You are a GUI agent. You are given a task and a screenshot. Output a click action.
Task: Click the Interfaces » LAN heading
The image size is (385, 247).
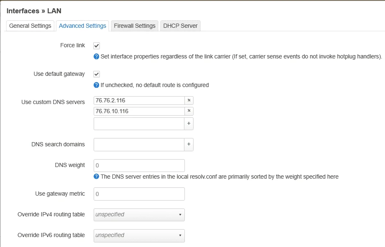point(34,11)
